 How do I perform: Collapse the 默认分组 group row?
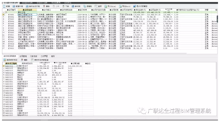6,12
